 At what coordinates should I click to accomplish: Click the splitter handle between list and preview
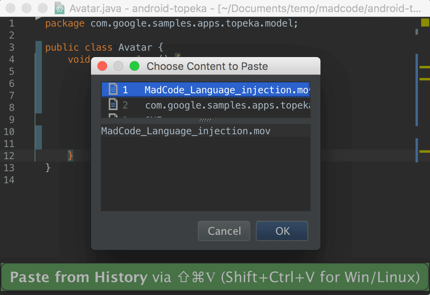pyautogui.click(x=205, y=120)
